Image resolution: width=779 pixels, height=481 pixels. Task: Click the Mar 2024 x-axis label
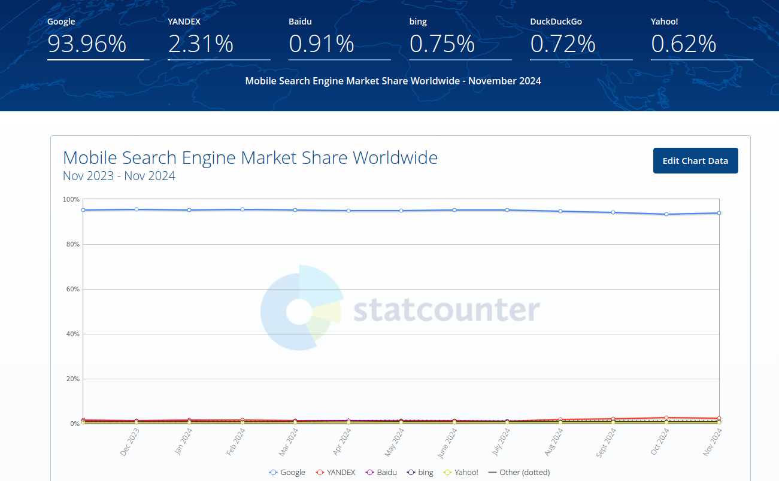[x=288, y=442]
